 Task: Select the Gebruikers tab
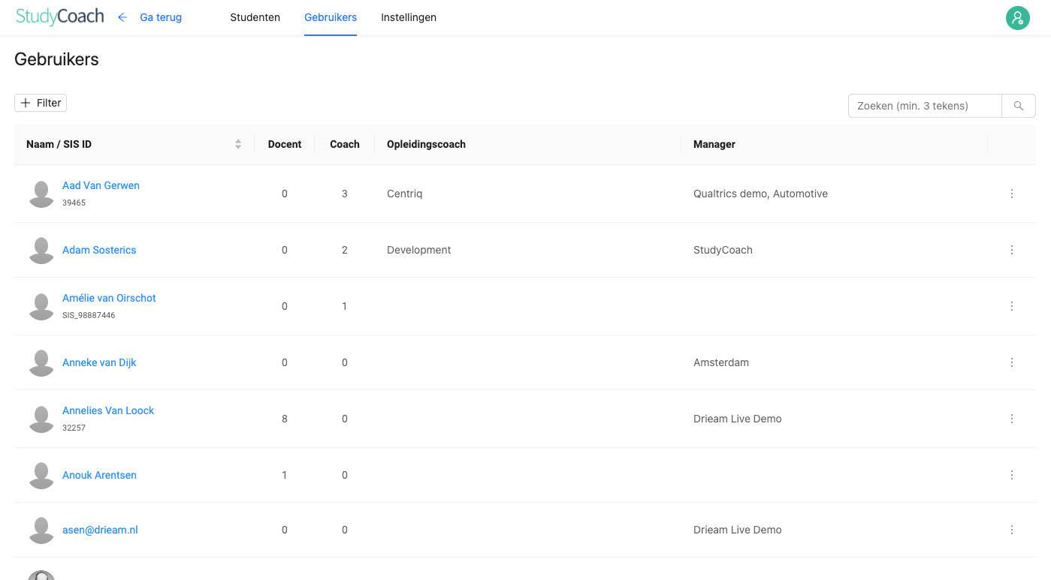tap(331, 17)
